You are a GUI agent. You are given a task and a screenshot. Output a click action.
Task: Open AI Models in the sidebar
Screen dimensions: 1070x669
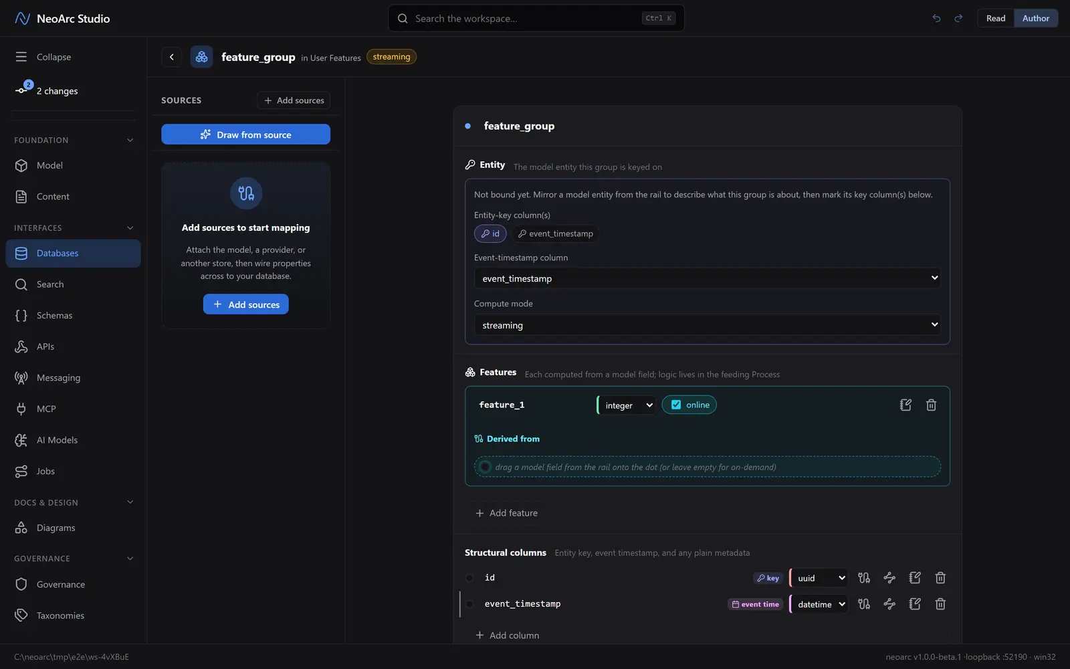[x=74, y=440]
